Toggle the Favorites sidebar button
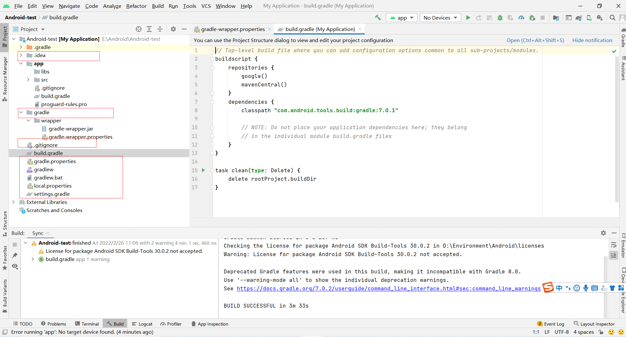This screenshot has height=337, width=626. pyautogui.click(x=5, y=258)
